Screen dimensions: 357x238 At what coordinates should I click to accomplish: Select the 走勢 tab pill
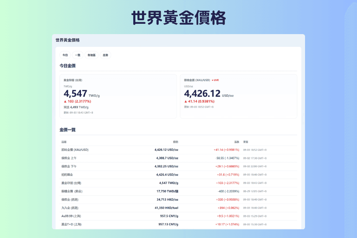click(x=106, y=55)
